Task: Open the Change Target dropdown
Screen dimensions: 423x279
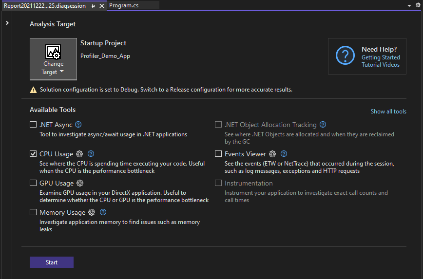Action: point(53,59)
